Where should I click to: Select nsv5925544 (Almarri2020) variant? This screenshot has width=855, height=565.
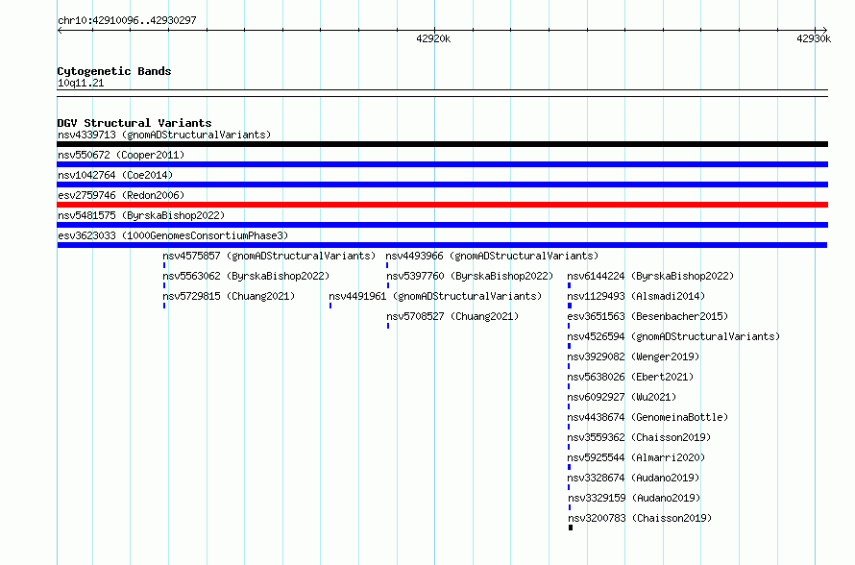(x=636, y=457)
